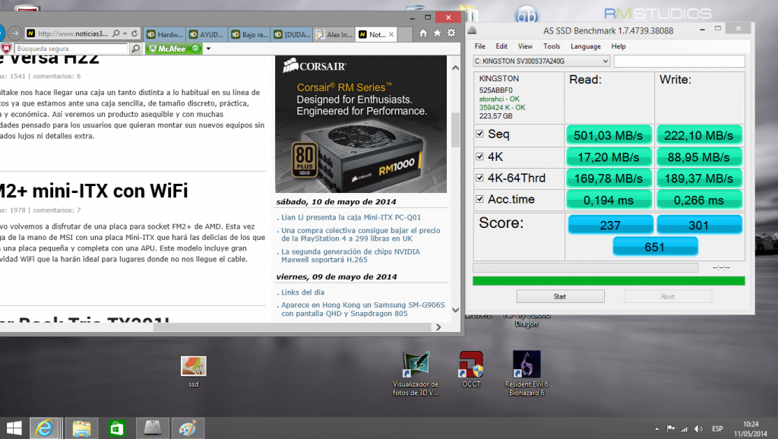The width and height of the screenshot is (778, 439).
Task: Open Visualizador de fotos de 3D desktop shortcut
Action: [416, 374]
